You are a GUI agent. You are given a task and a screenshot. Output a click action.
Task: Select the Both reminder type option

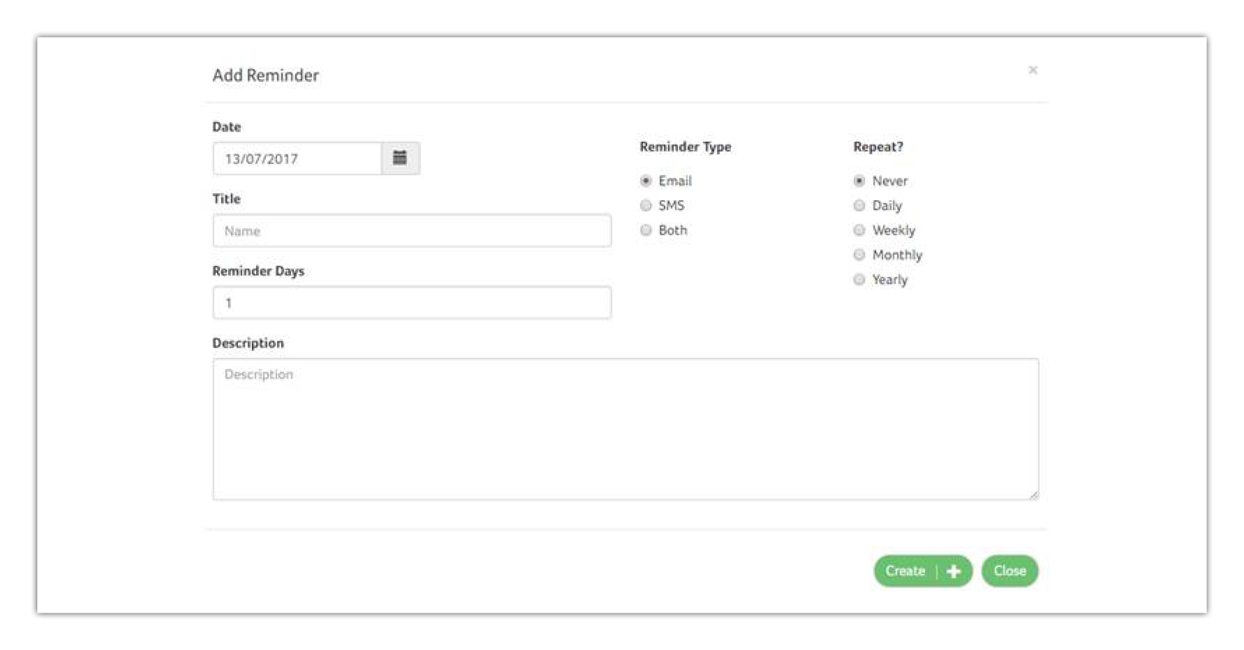[646, 229]
